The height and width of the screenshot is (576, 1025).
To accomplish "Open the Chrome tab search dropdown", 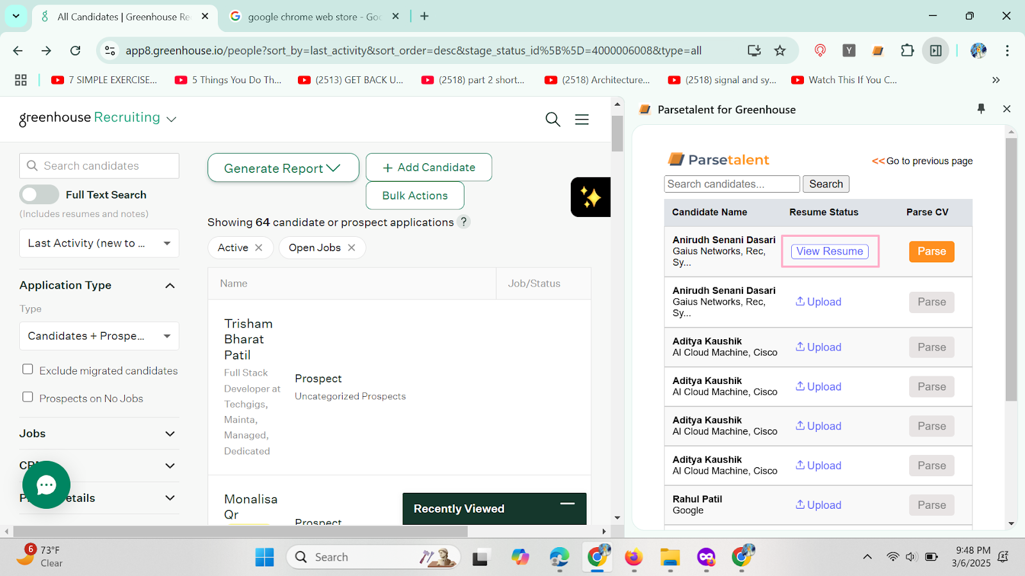I will (16, 16).
